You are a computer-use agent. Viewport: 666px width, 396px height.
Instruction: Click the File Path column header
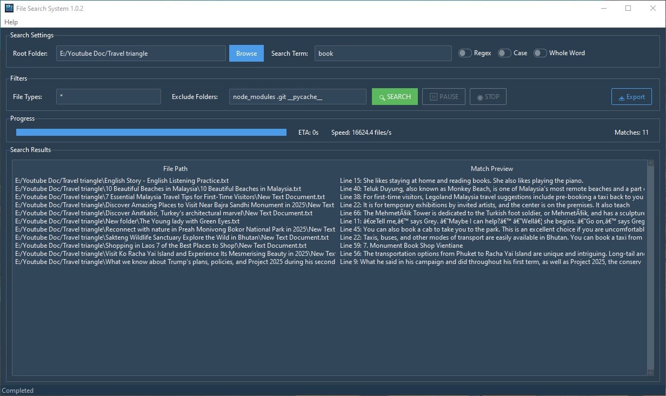(175, 168)
